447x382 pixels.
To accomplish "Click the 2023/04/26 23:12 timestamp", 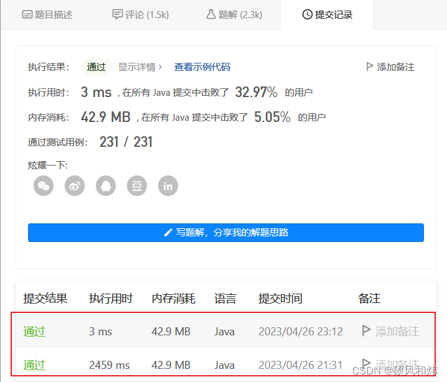I will click(301, 332).
